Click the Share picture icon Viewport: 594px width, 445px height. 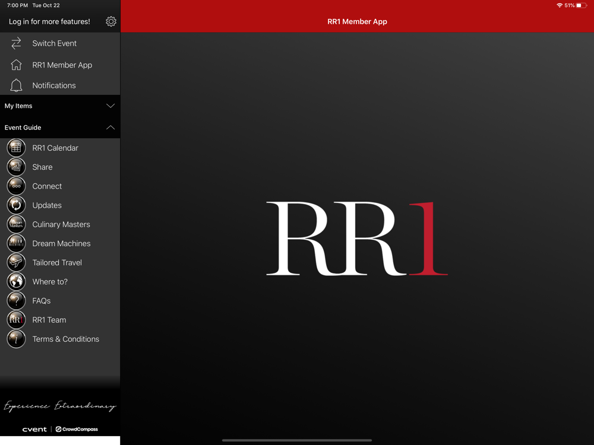pos(16,167)
